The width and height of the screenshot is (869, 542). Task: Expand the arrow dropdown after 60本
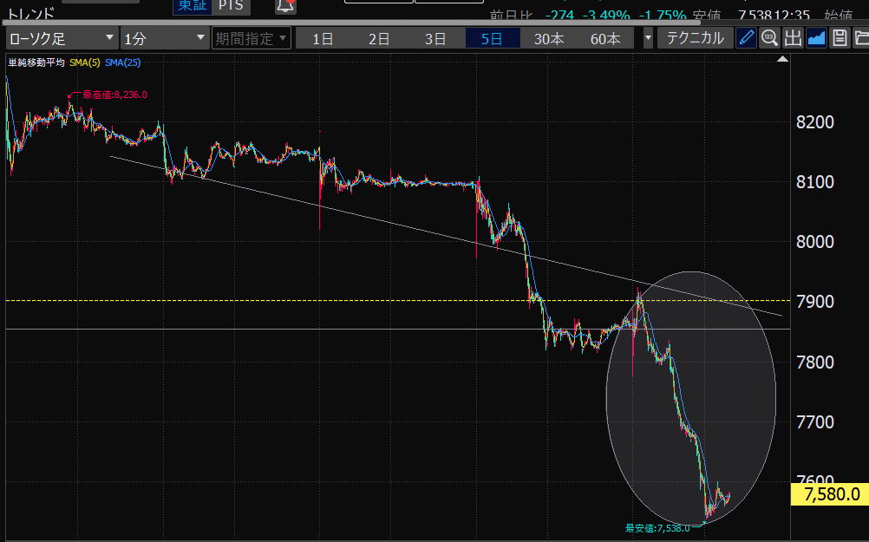pos(648,38)
